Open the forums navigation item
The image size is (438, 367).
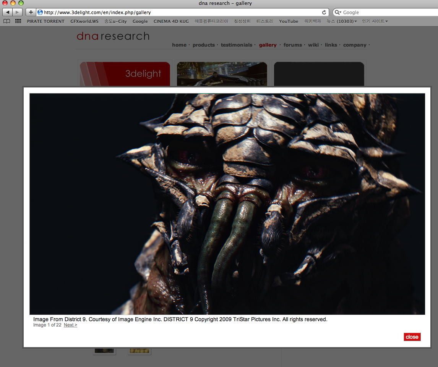click(x=292, y=45)
